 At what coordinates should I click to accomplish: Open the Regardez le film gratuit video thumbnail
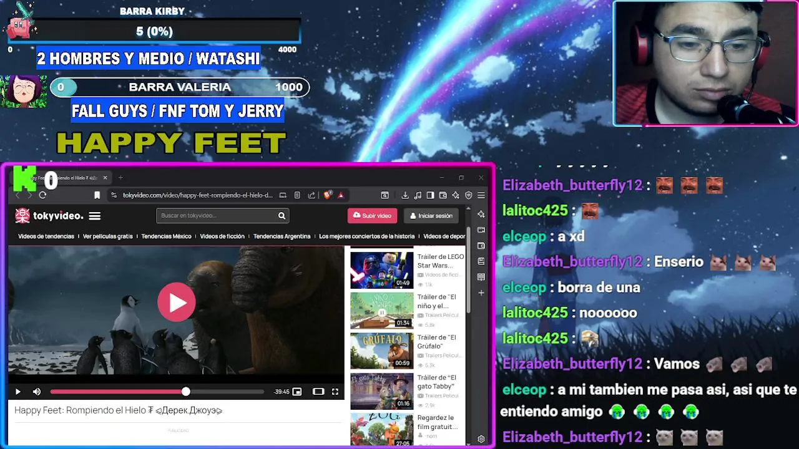click(x=381, y=430)
